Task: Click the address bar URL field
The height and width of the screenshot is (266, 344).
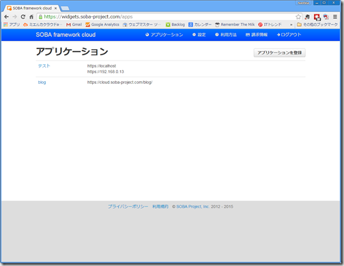Action: click(169, 17)
